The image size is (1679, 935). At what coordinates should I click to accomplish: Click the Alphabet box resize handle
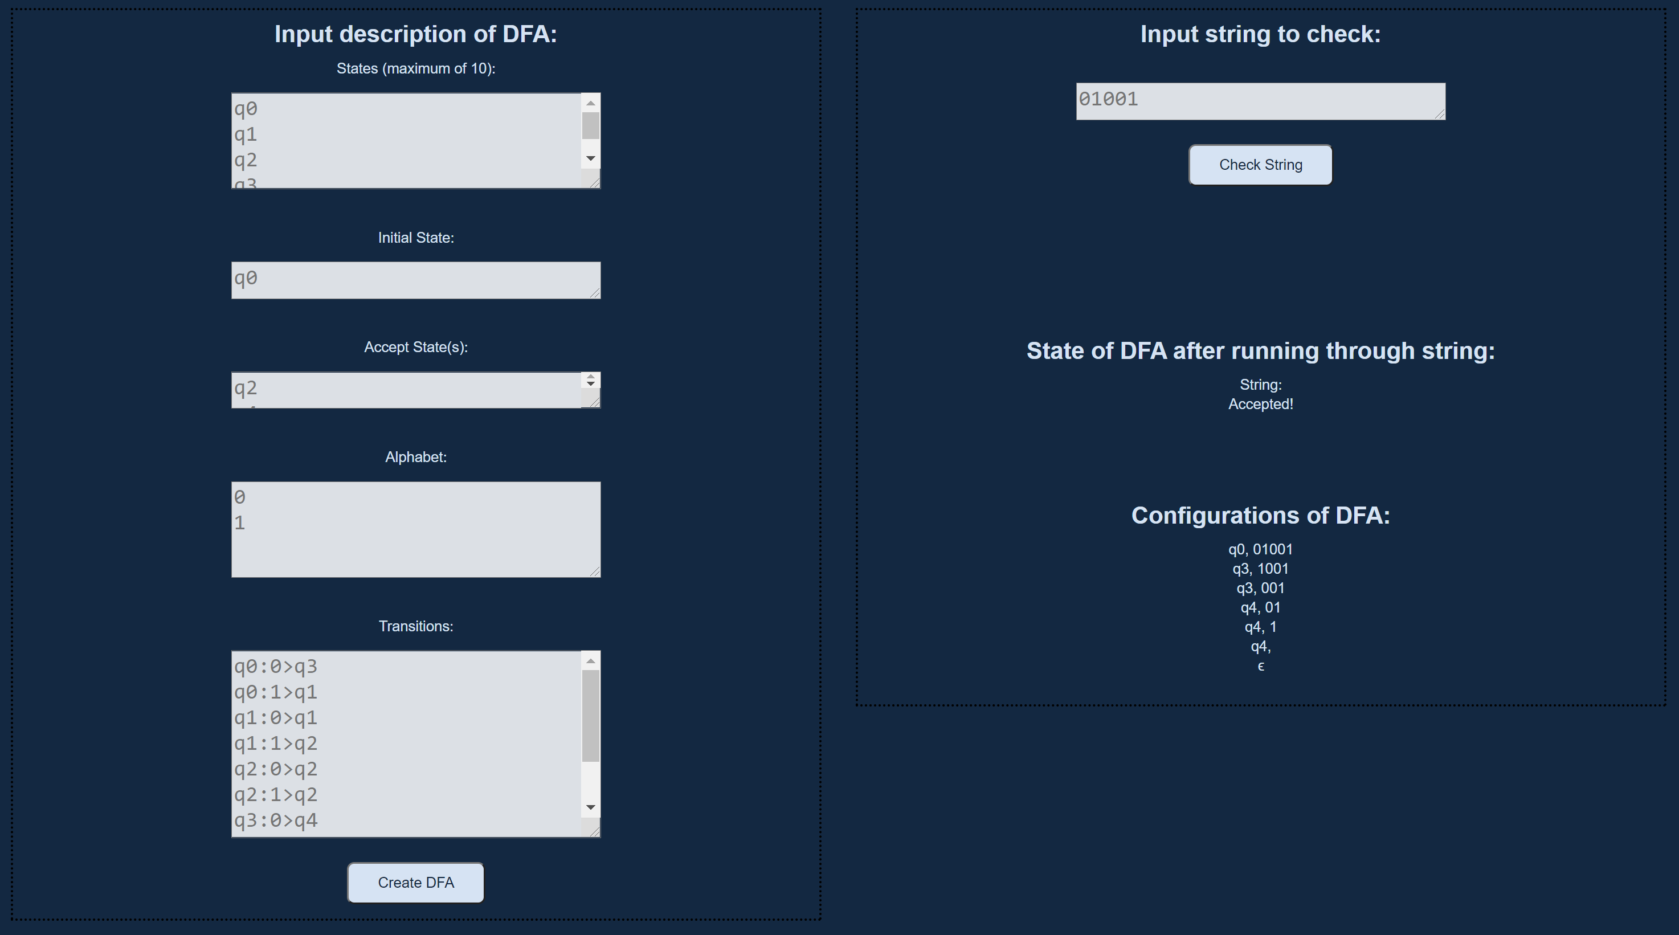click(594, 571)
